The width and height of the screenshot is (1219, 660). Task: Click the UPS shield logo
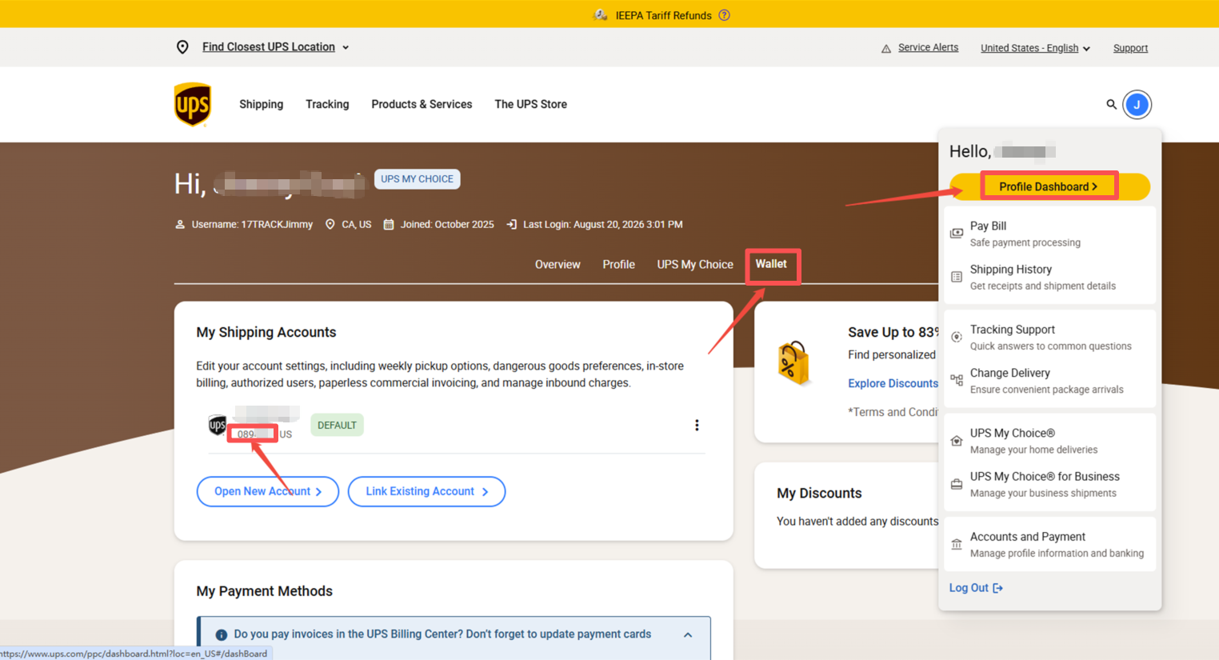point(193,104)
